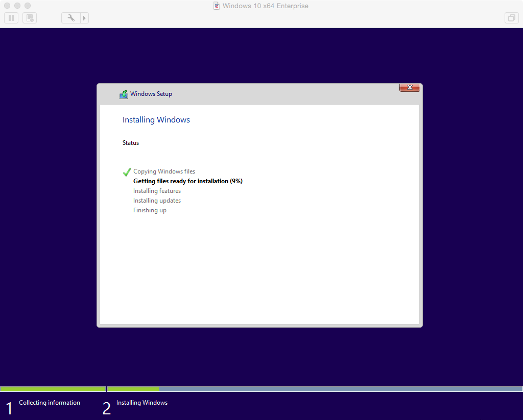Screen dimensions: 523x420
Task: Click 'Installing updates' status line
Action: (157, 201)
